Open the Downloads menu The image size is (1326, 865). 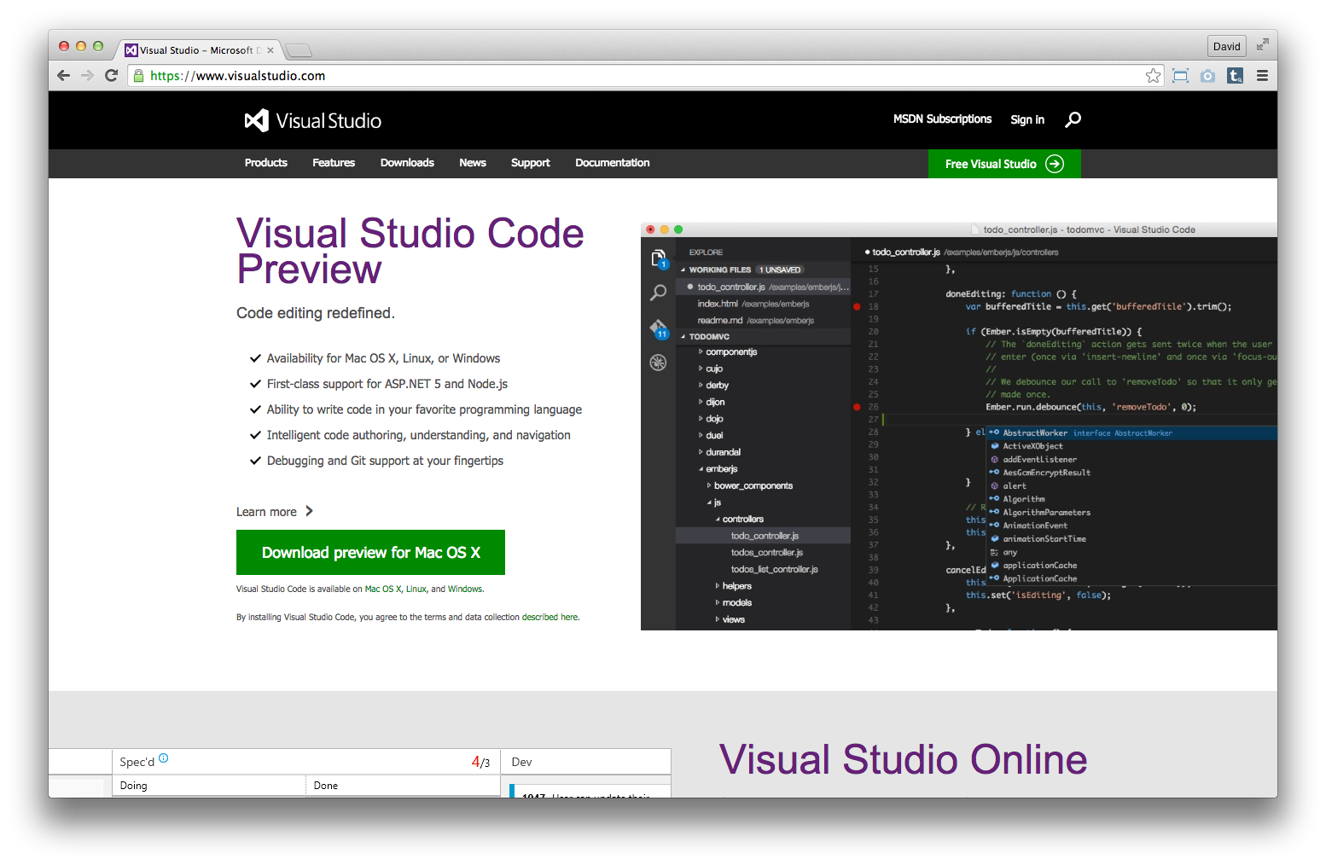tap(407, 163)
